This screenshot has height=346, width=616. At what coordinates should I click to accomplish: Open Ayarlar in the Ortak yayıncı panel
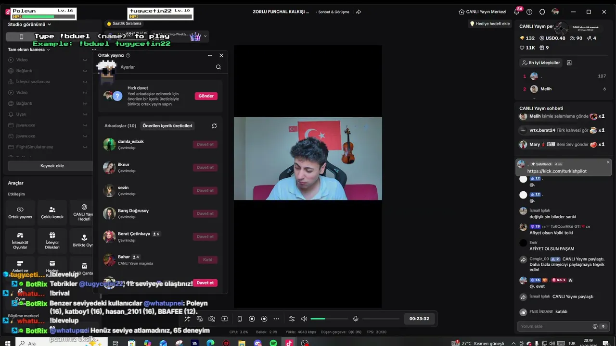click(x=128, y=67)
